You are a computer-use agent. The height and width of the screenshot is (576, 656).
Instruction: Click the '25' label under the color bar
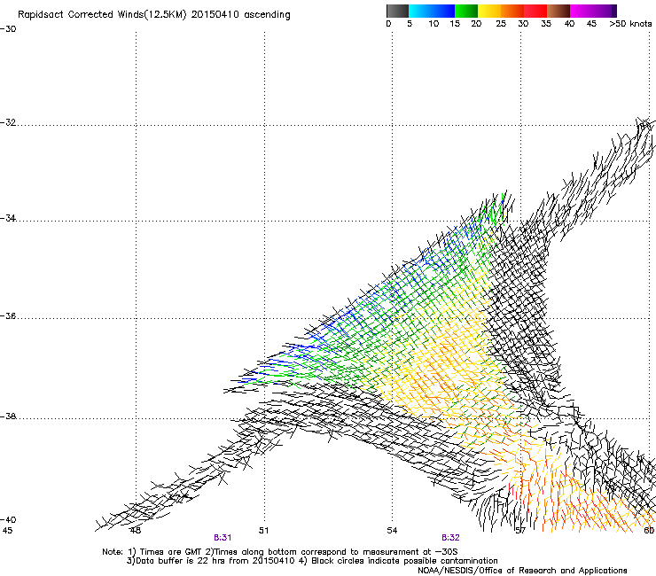[501, 24]
